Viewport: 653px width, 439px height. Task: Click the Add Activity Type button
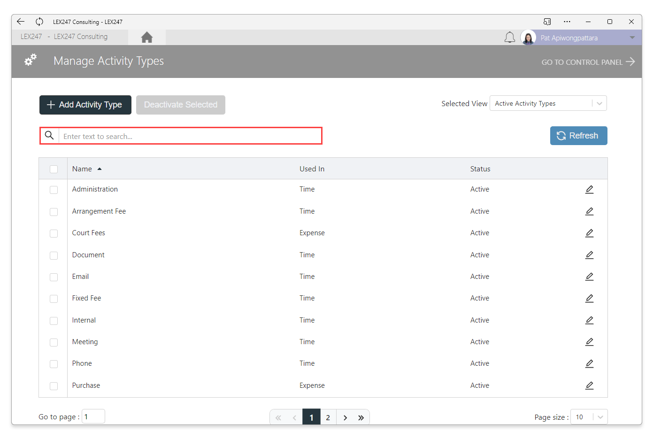point(85,105)
